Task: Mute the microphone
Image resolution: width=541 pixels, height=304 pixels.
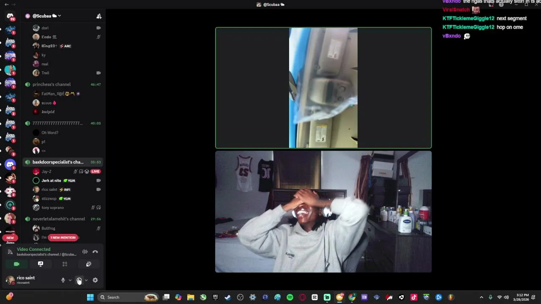Action: pyautogui.click(x=63, y=280)
